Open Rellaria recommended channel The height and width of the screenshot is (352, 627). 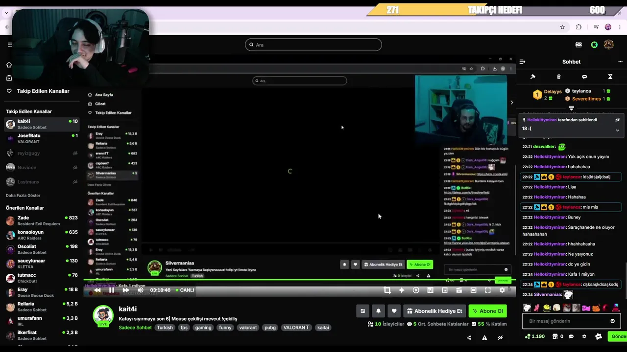pos(42,307)
